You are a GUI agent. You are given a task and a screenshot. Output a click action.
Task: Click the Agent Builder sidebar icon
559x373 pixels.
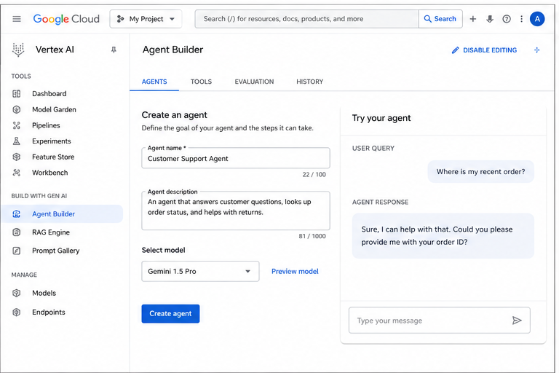(x=17, y=213)
